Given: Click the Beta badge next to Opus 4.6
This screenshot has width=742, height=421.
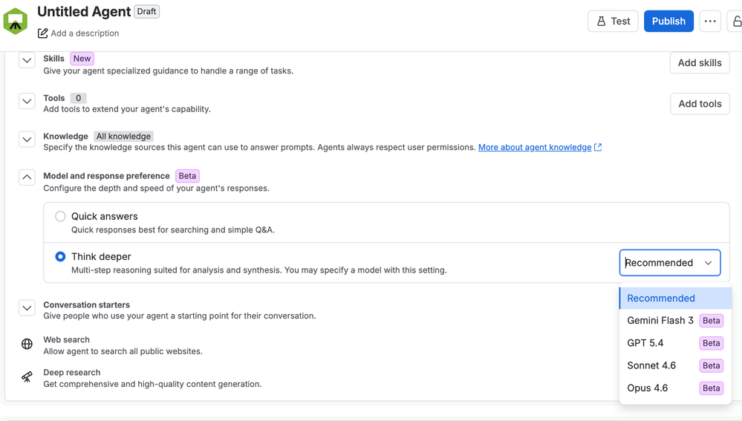Looking at the screenshot, I should tap(712, 388).
